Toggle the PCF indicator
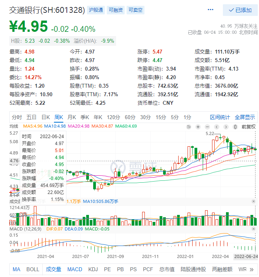The width and height of the screenshot is (259, 277). tap(148, 269)
